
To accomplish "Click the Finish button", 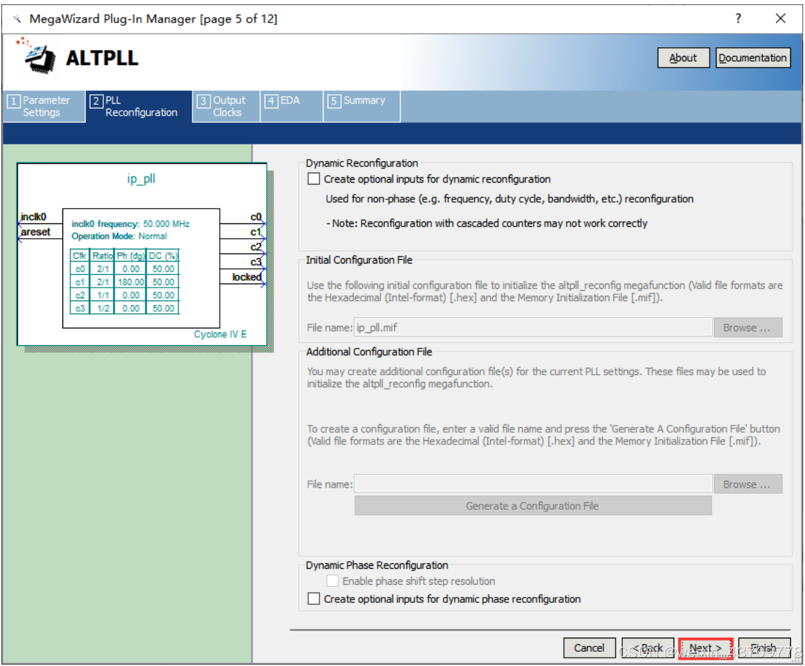I will click(764, 648).
